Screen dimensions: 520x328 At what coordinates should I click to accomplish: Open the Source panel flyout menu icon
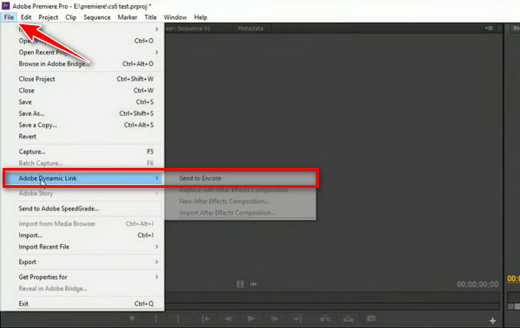(x=489, y=29)
